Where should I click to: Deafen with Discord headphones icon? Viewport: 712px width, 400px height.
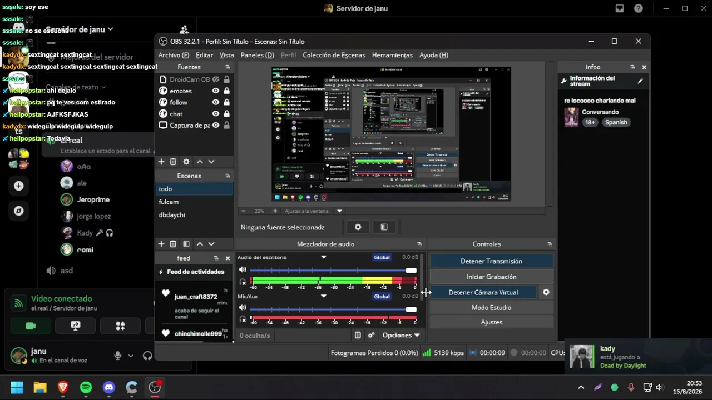tap(147, 356)
